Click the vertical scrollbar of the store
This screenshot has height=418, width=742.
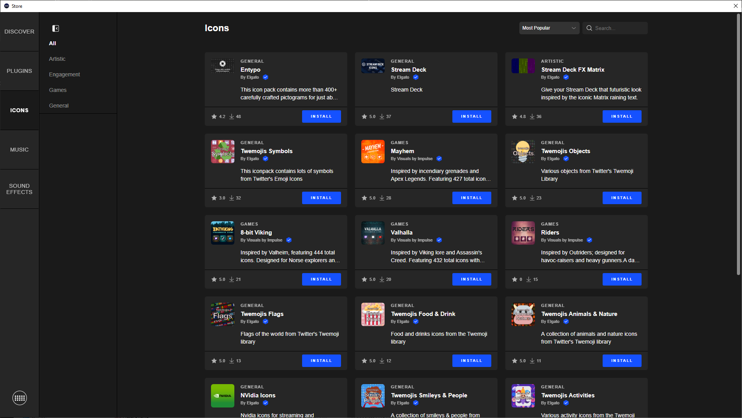pyautogui.click(x=738, y=144)
